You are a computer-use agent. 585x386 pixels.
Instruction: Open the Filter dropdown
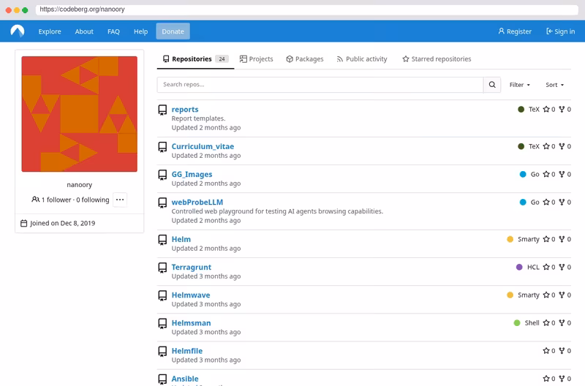tap(520, 85)
